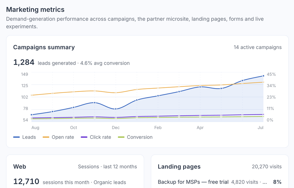Click the "11%" right axis label
The image size is (294, 188).
270,109
